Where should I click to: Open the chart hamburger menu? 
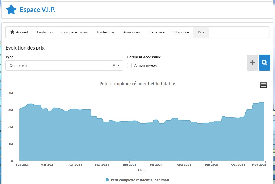click(263, 85)
